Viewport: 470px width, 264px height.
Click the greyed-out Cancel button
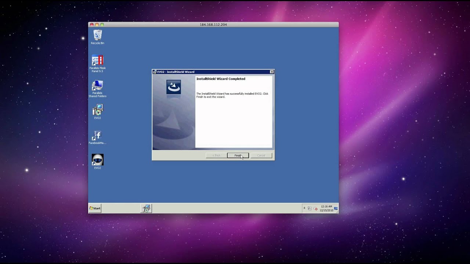261,155
